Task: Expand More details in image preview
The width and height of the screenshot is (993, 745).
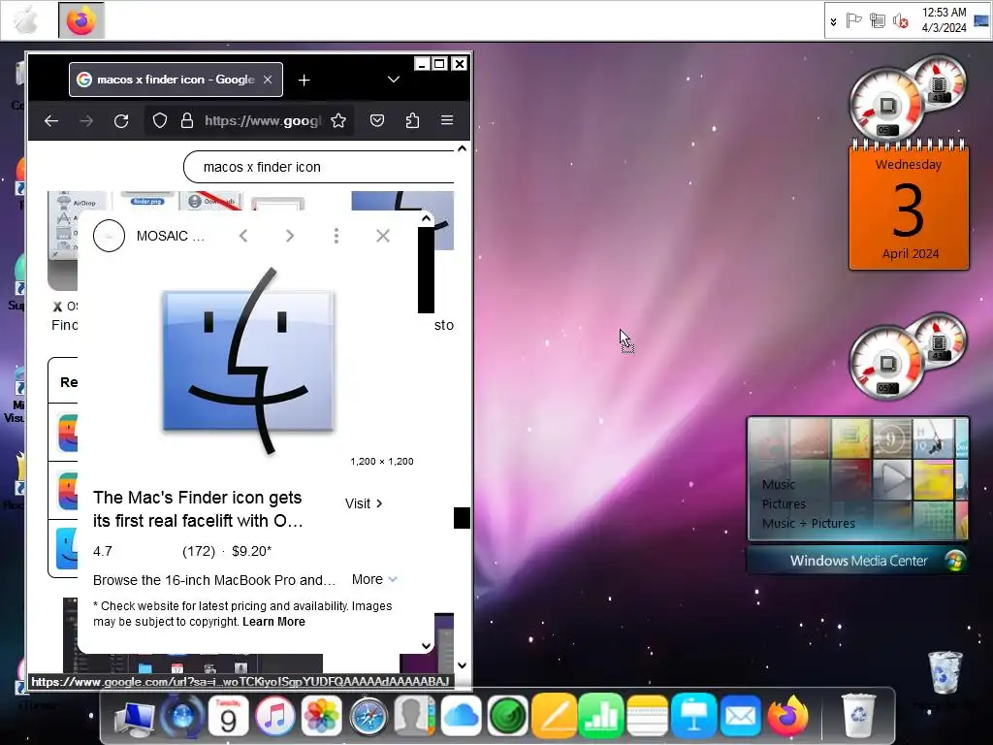Action: tap(374, 580)
